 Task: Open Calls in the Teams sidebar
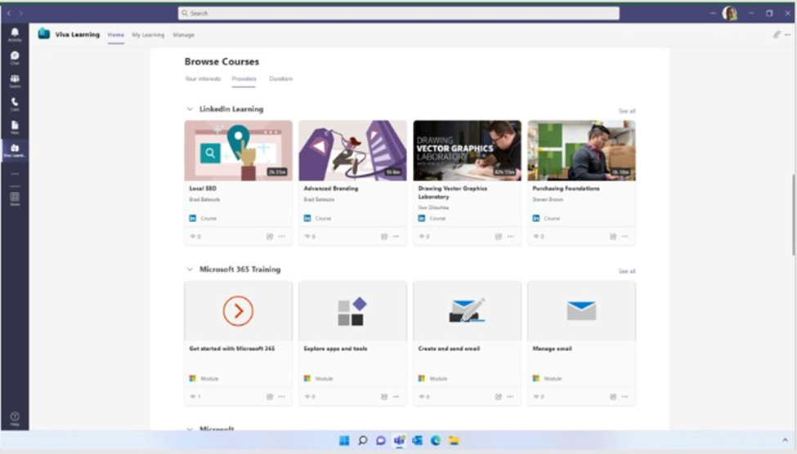[15, 104]
